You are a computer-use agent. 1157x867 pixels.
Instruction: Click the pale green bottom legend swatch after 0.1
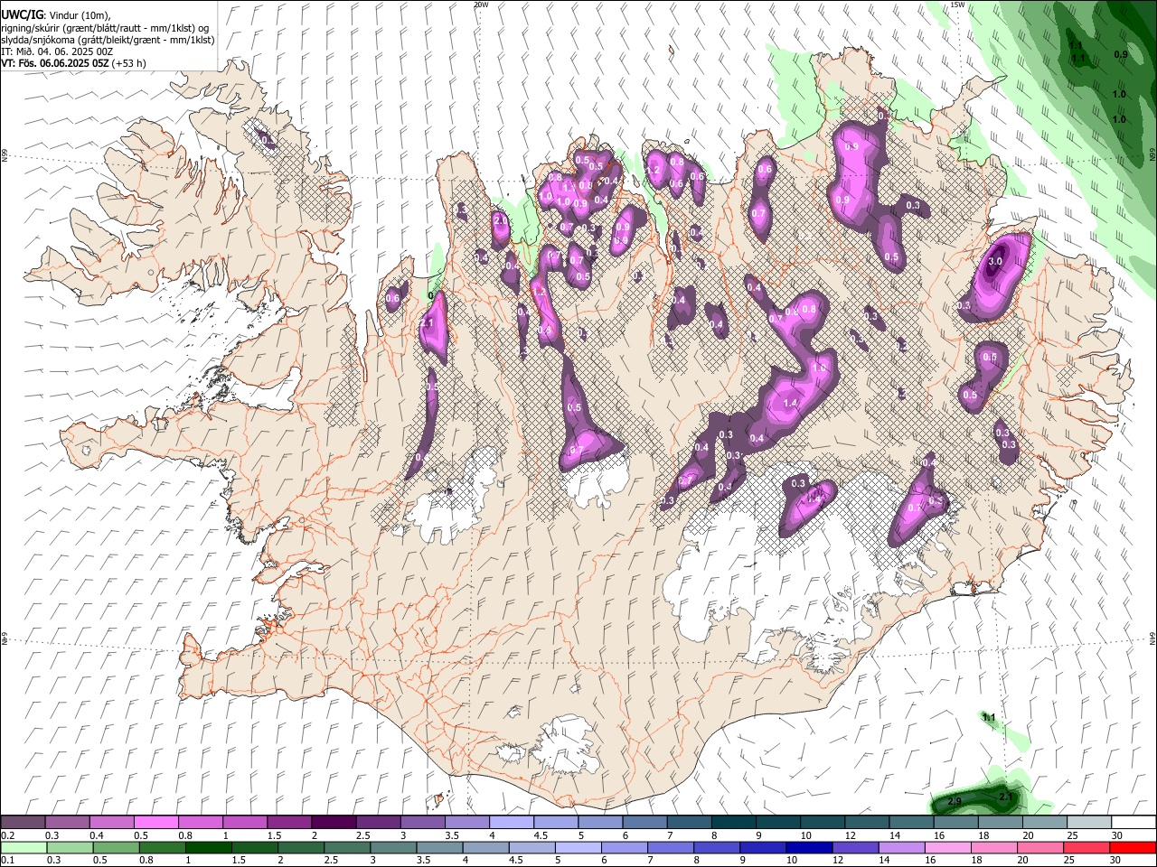coord(24,848)
